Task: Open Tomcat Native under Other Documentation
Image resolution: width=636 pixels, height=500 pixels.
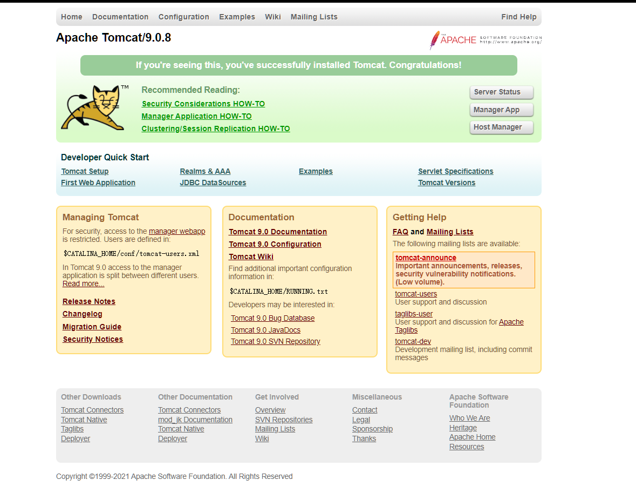Action: pyautogui.click(x=181, y=429)
